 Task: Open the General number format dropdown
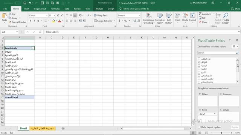coord(139,15)
